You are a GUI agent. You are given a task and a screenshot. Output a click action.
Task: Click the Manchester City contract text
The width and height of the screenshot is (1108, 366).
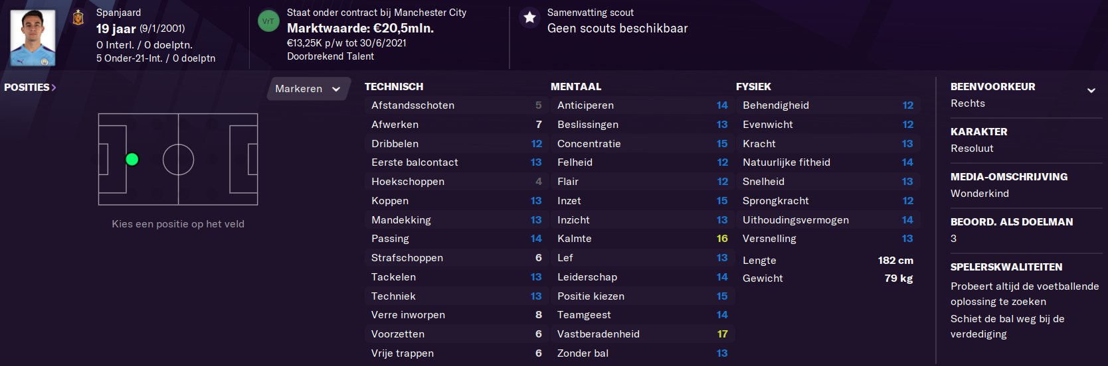click(x=377, y=13)
